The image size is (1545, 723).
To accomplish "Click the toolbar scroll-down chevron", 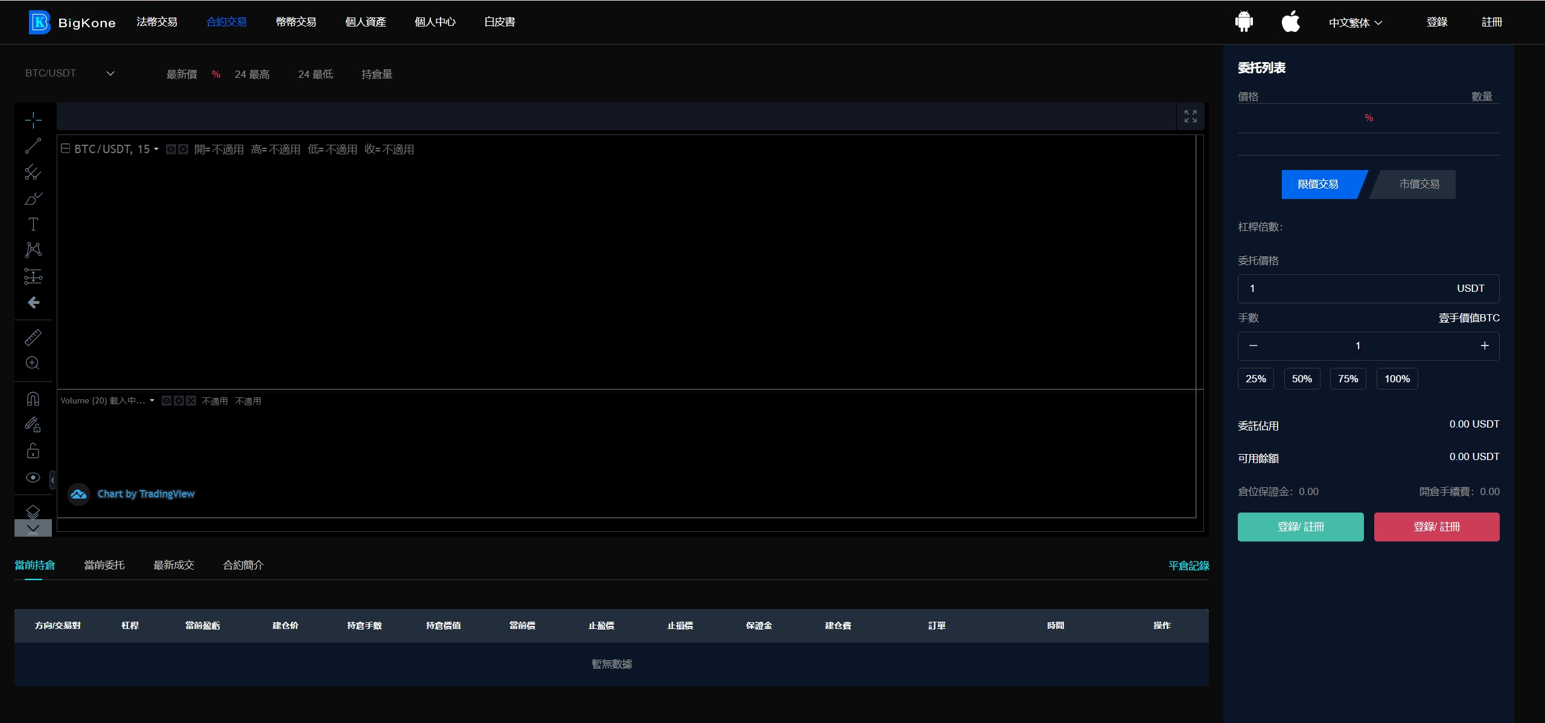I will click(x=33, y=528).
